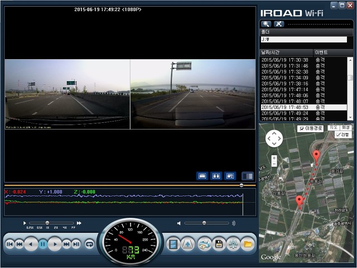This screenshot has height=268, width=357.
Task: Click the front camera video view
Action: coord(67,94)
